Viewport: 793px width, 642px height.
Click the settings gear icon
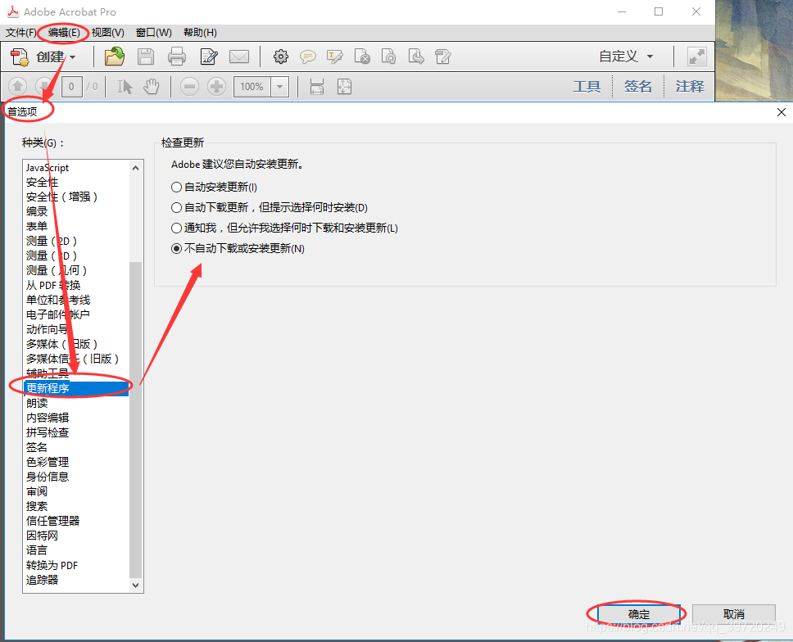[x=281, y=57]
